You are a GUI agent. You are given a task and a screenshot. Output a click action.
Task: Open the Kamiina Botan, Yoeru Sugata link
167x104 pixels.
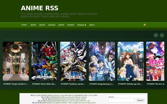pyautogui.click(x=69, y=103)
